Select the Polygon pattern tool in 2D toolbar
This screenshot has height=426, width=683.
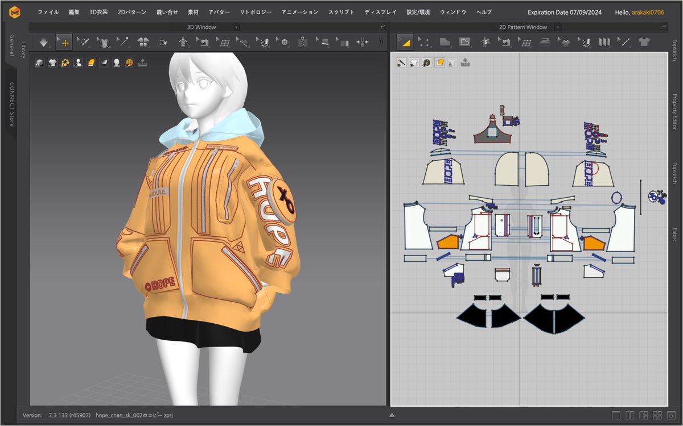(x=444, y=41)
